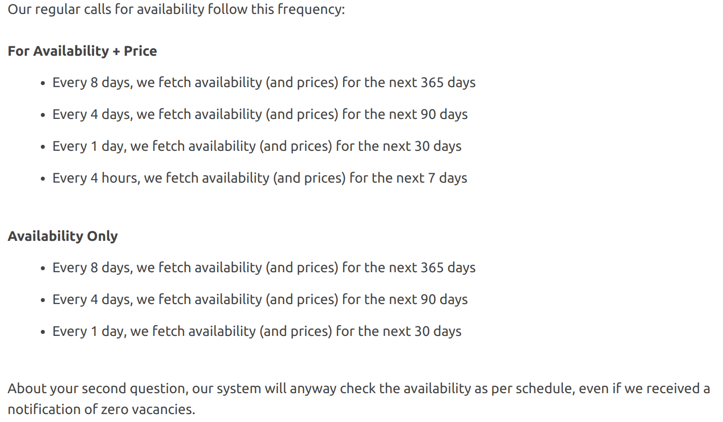Viewport: 723px width, 422px height.
Task: Click "Every 4 days" line under Availability + Price
Action: click(260, 114)
